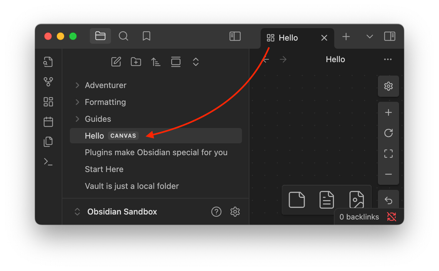The image size is (439, 271).
Task: Create a new note in file explorer
Action: pos(116,62)
